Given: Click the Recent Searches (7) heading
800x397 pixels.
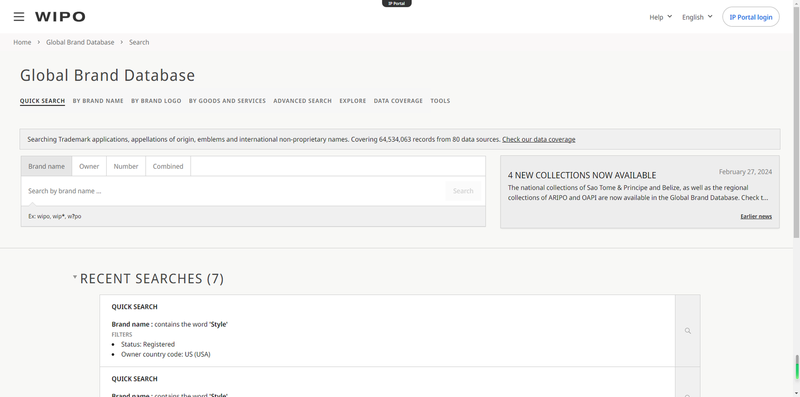Looking at the screenshot, I should point(152,279).
